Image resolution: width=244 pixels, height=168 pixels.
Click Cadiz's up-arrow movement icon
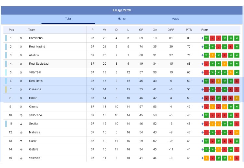point(21,141)
